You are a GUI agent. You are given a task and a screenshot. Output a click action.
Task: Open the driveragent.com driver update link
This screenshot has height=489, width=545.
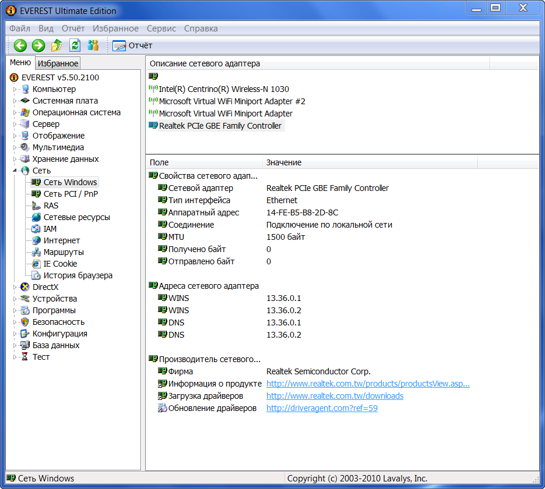point(322,408)
